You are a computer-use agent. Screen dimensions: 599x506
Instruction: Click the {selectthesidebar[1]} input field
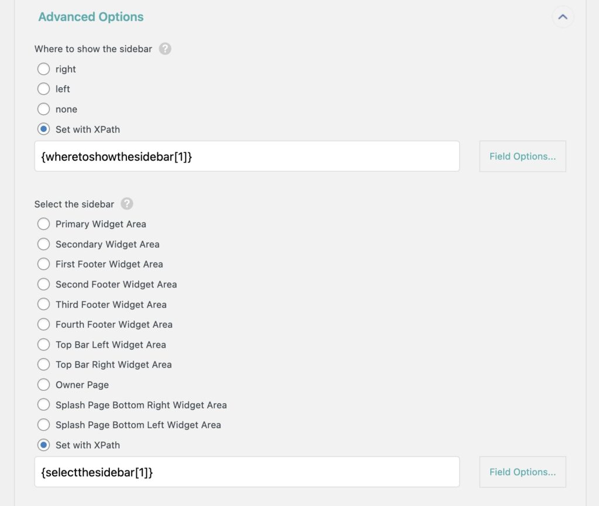tap(246, 472)
